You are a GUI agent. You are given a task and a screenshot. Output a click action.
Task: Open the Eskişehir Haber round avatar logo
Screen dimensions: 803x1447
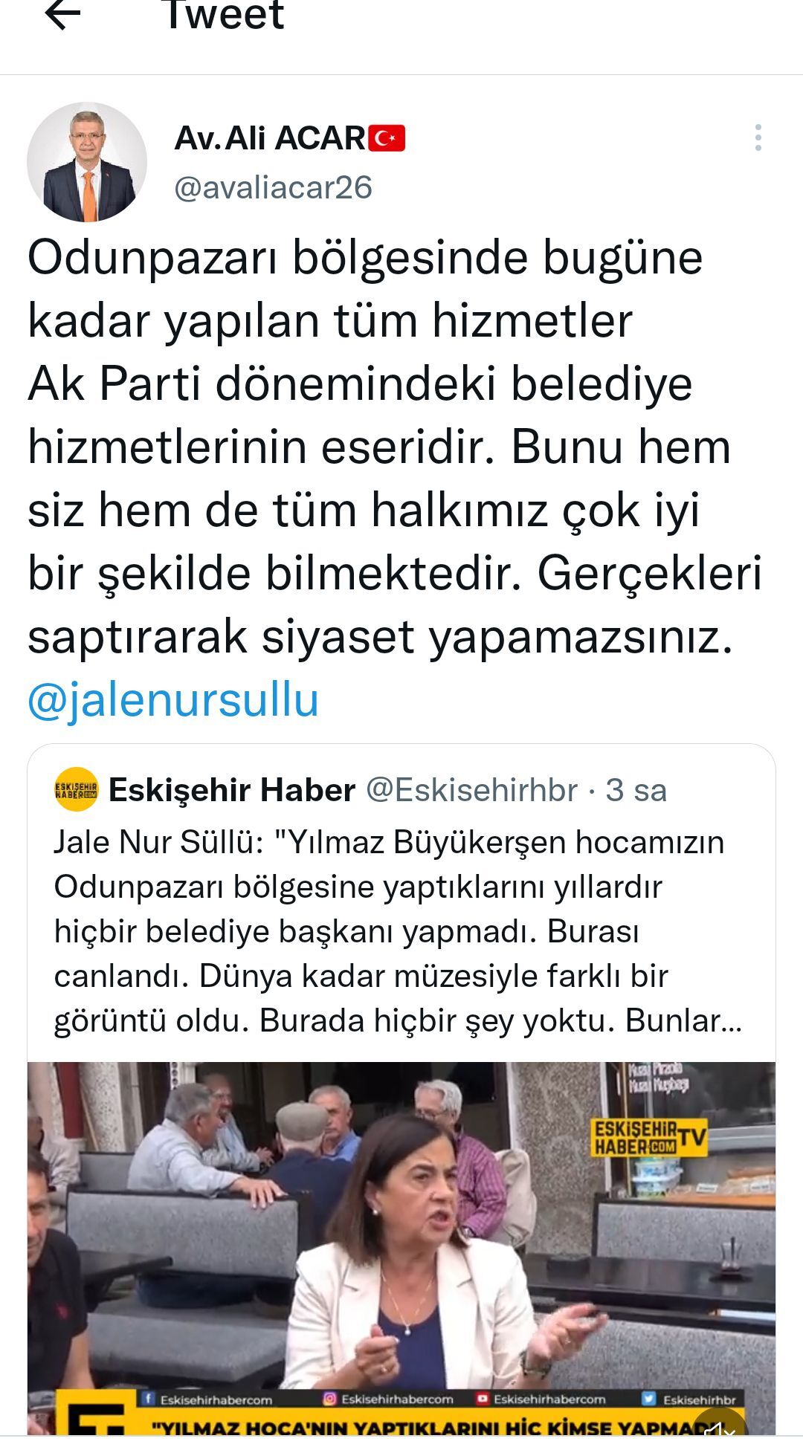(x=76, y=789)
